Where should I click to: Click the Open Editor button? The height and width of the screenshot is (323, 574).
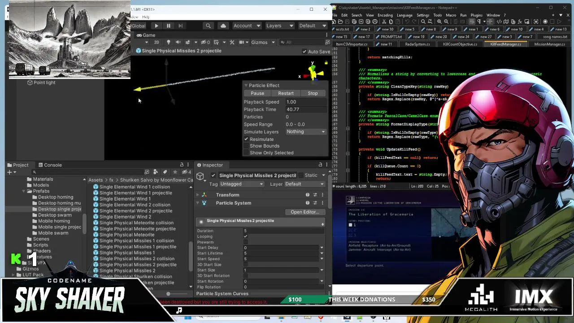(x=304, y=212)
